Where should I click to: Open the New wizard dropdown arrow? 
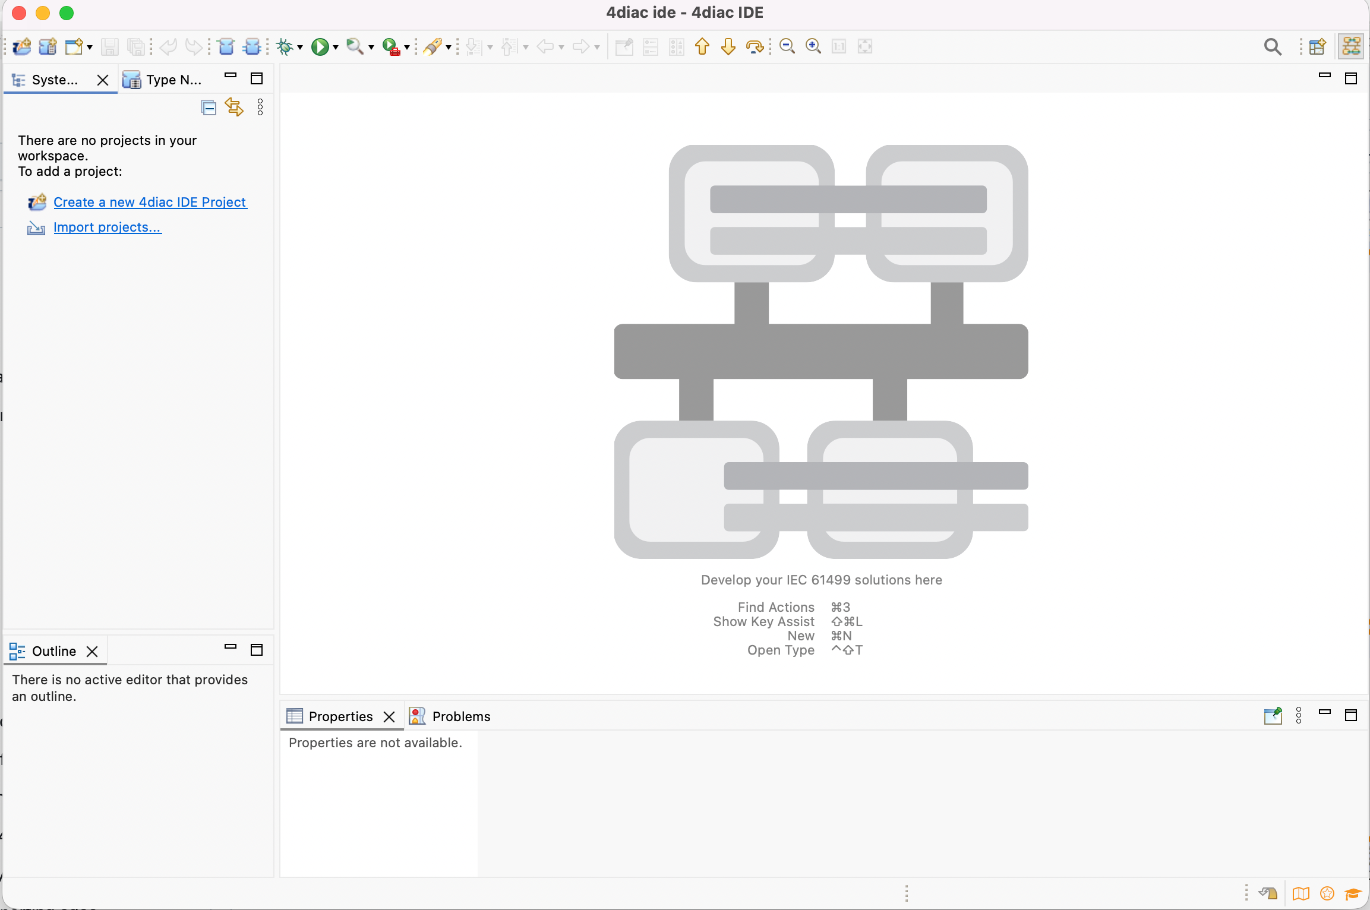(x=90, y=48)
